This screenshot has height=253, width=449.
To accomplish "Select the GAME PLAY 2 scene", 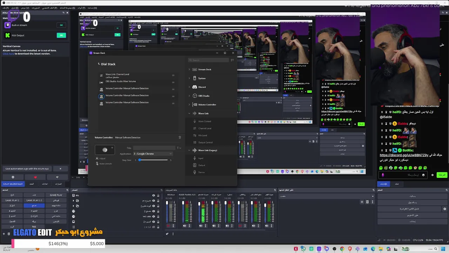I will pos(12,200).
